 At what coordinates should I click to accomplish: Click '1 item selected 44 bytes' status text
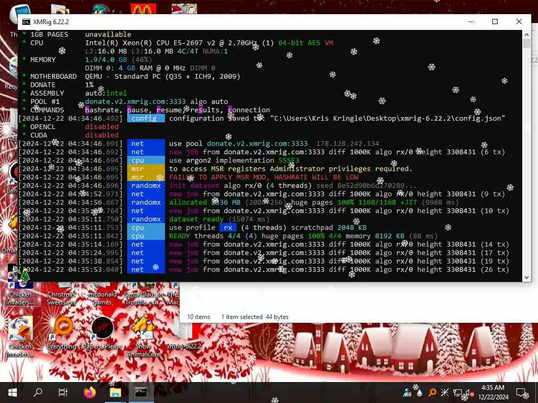tap(255, 317)
